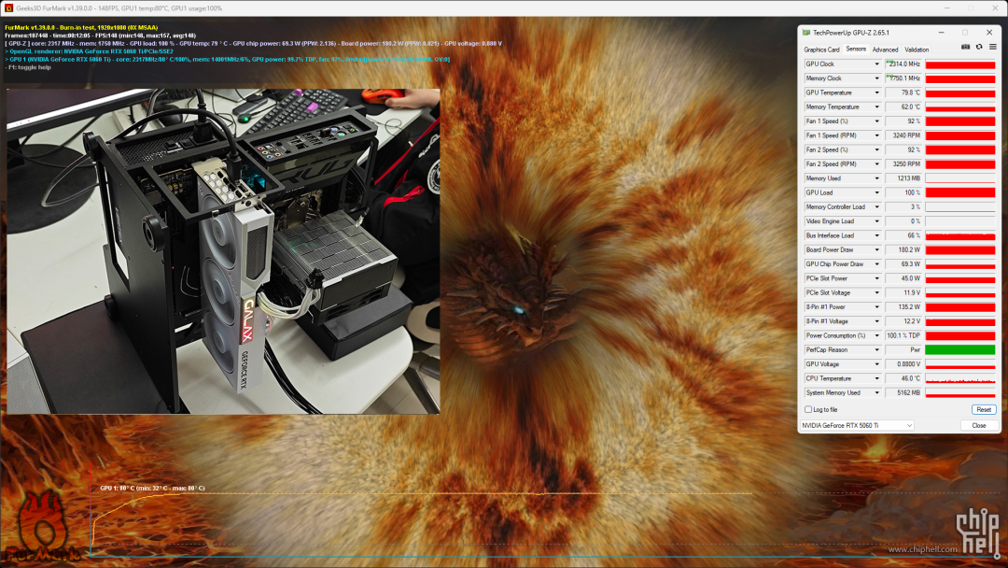The image size is (1008, 568).
Task: Open the System Memory Used dropdown
Action: tap(876, 392)
